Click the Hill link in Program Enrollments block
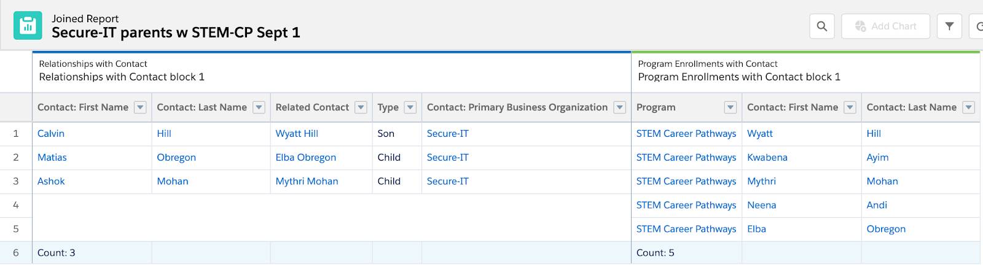Screen dimensions: 983x268 [874, 134]
